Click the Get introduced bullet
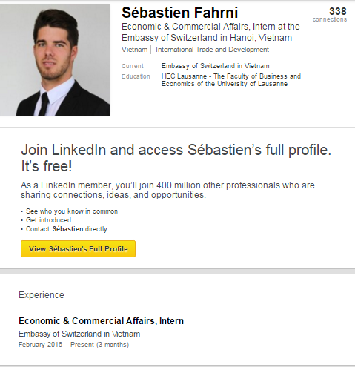Screen dimensions: 355x367 pyautogui.click(x=48, y=220)
